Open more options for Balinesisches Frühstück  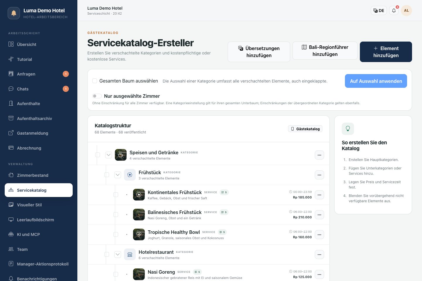(319, 215)
